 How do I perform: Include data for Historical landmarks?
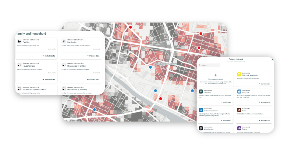click(x=226, y=120)
